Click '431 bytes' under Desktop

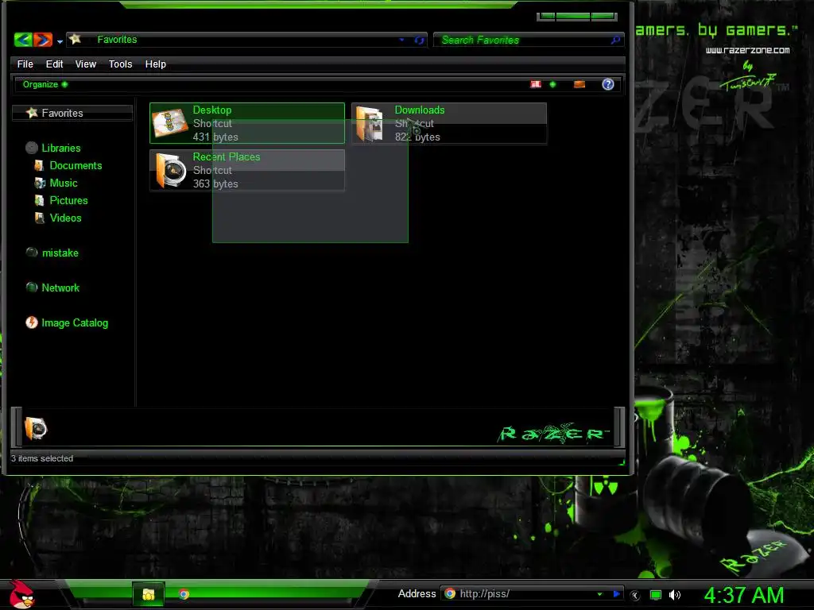pyautogui.click(x=215, y=137)
